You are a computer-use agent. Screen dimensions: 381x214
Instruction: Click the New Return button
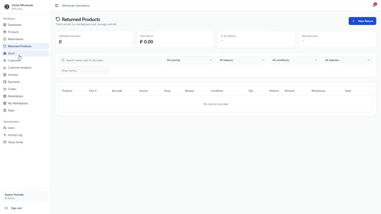[x=362, y=21]
